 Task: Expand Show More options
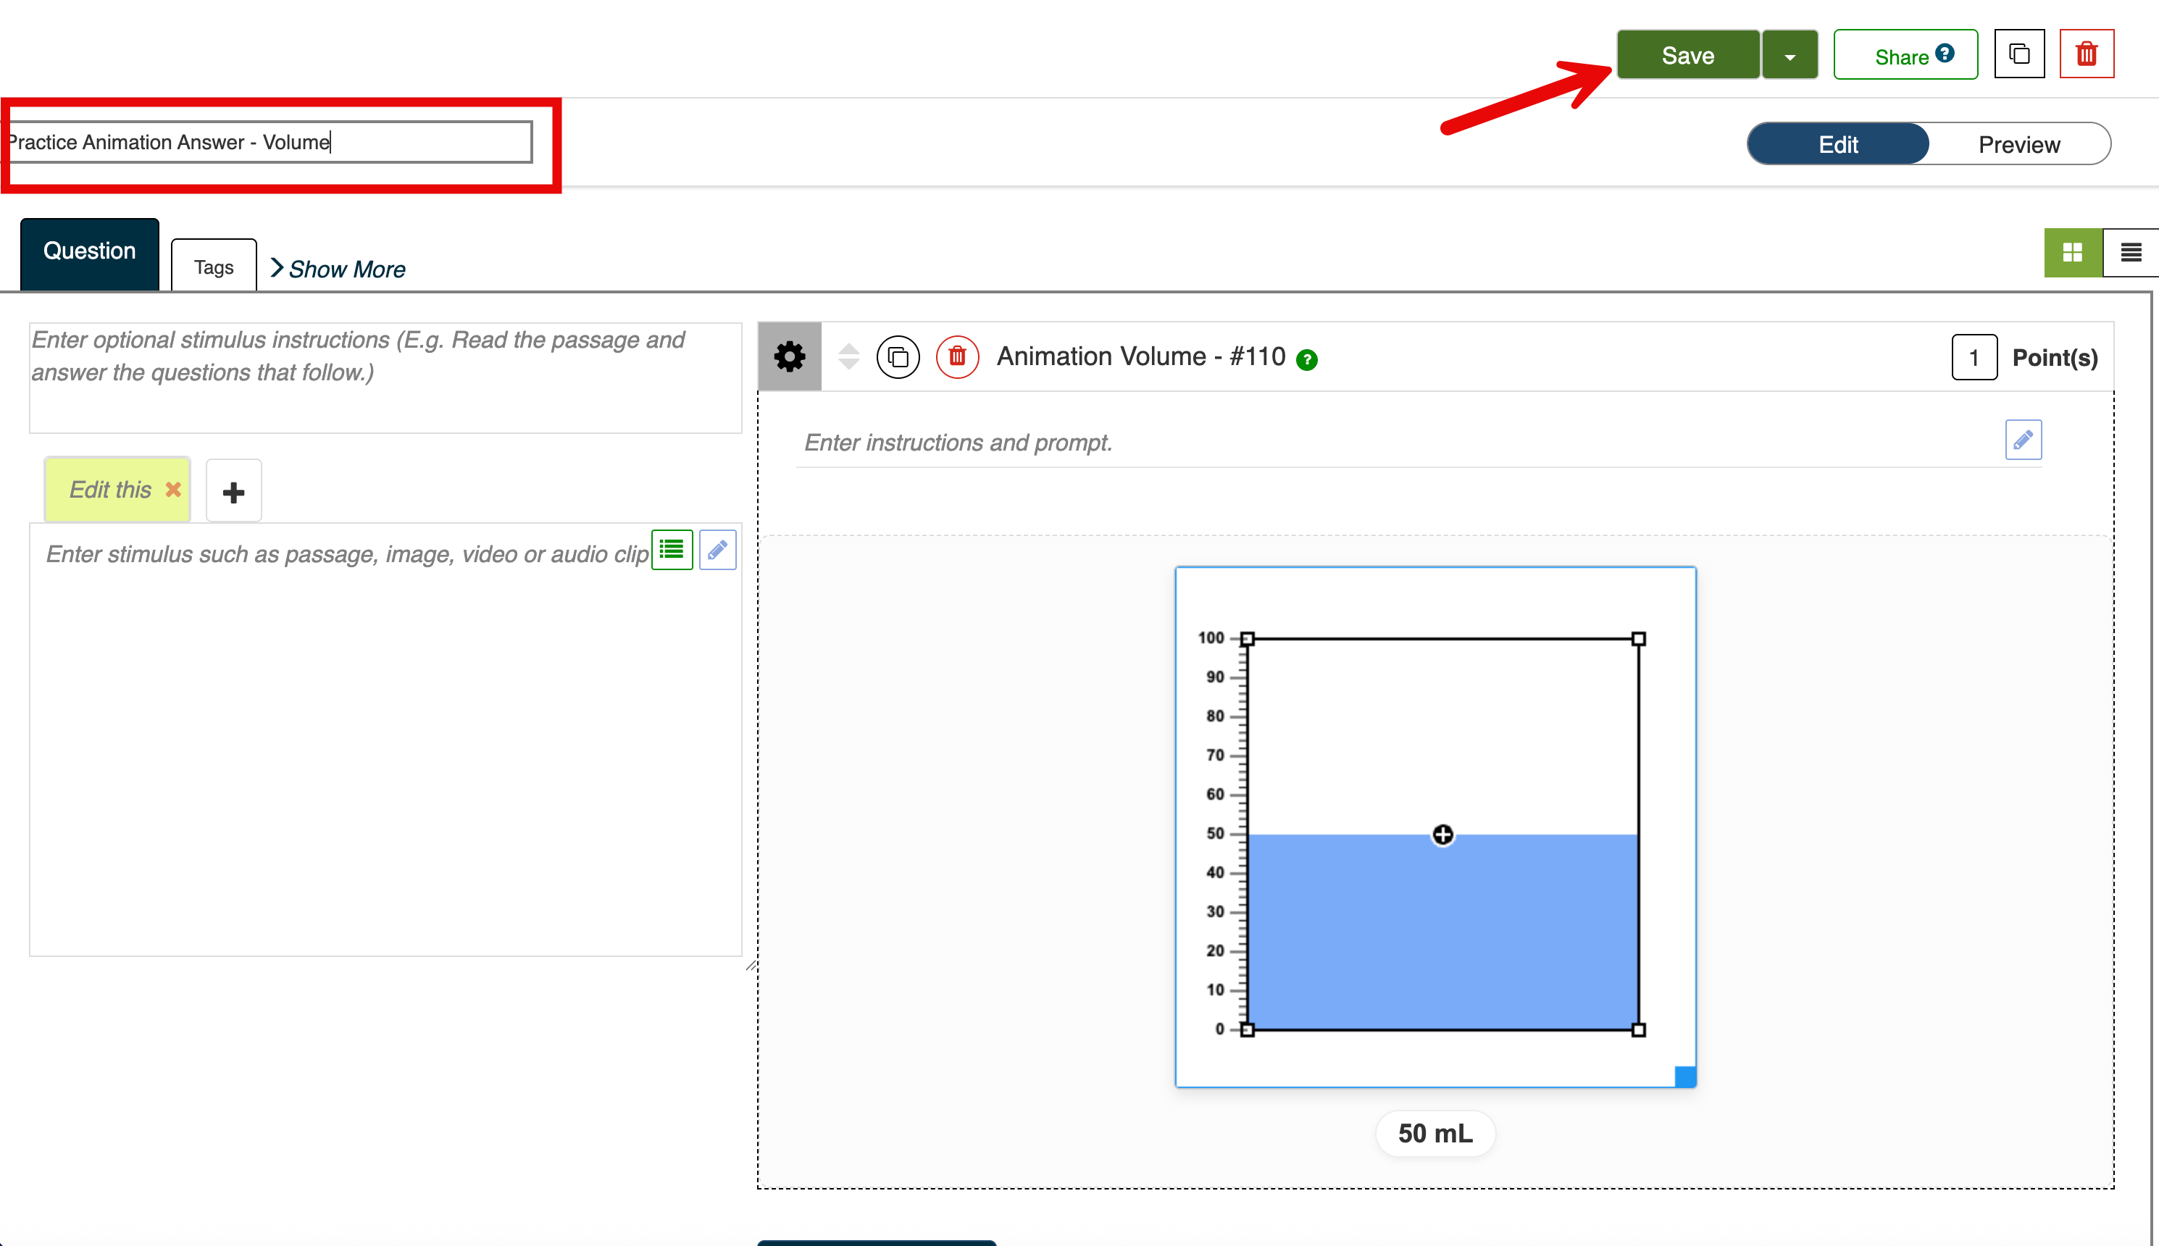point(339,269)
